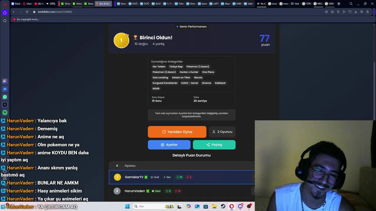376x211 pixels.
Task: Switch to the GİRİŞ tab
Action: [x=51, y=4]
